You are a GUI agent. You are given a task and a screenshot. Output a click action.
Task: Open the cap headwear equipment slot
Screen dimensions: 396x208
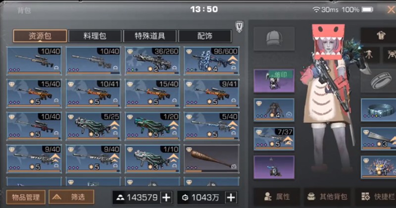[x=274, y=39]
